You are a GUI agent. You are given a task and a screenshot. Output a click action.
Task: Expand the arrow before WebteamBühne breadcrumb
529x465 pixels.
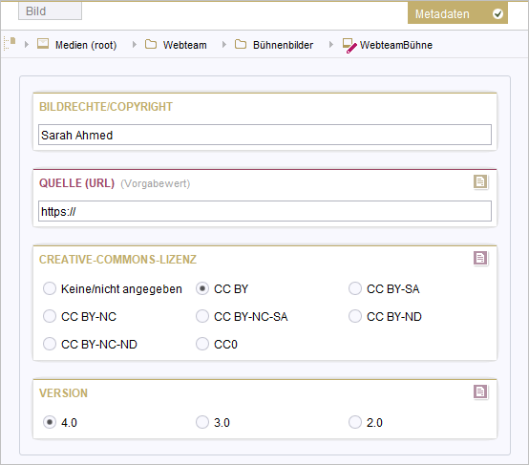[331, 44]
